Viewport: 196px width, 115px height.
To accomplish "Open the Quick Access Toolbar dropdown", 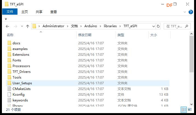I will tap(6, 19).
